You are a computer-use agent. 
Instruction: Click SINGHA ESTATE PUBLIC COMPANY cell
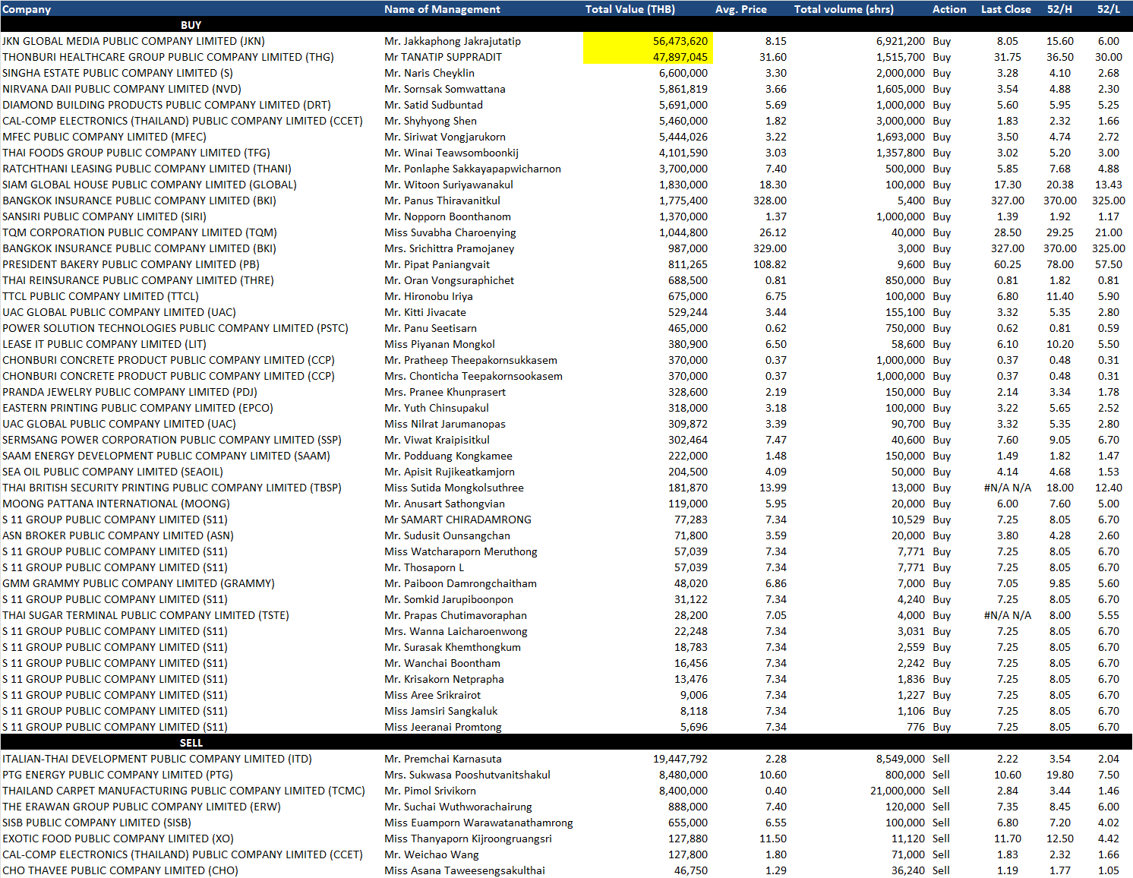click(118, 73)
